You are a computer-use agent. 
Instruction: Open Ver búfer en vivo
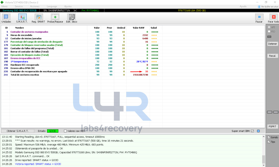click(268, 6)
